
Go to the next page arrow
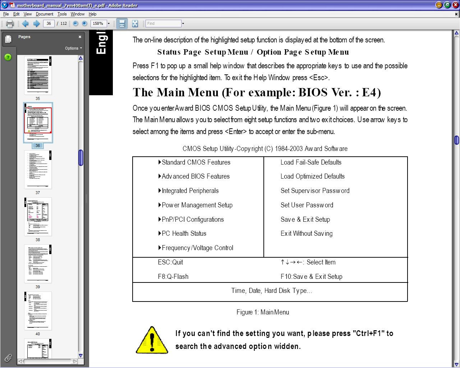pos(36,24)
